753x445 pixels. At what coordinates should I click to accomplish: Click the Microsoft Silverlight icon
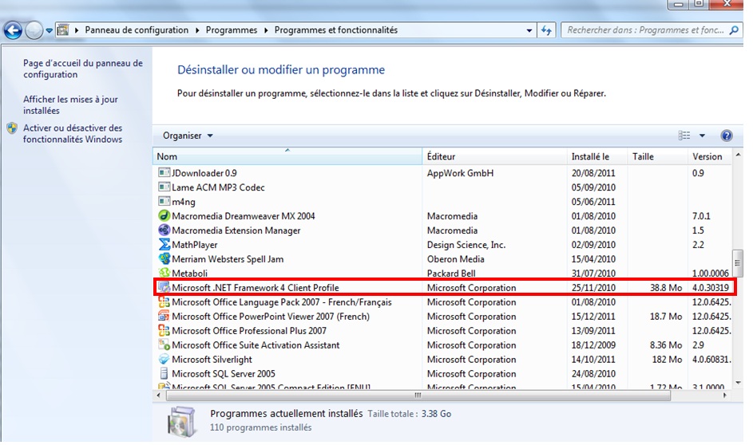[164, 359]
